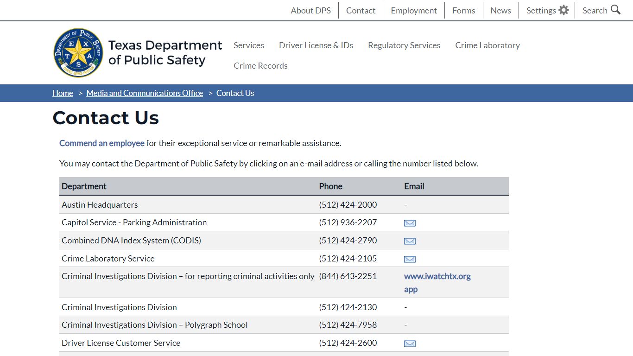
Task: Click Texas Department of Public Safety title
Action: coord(165,52)
